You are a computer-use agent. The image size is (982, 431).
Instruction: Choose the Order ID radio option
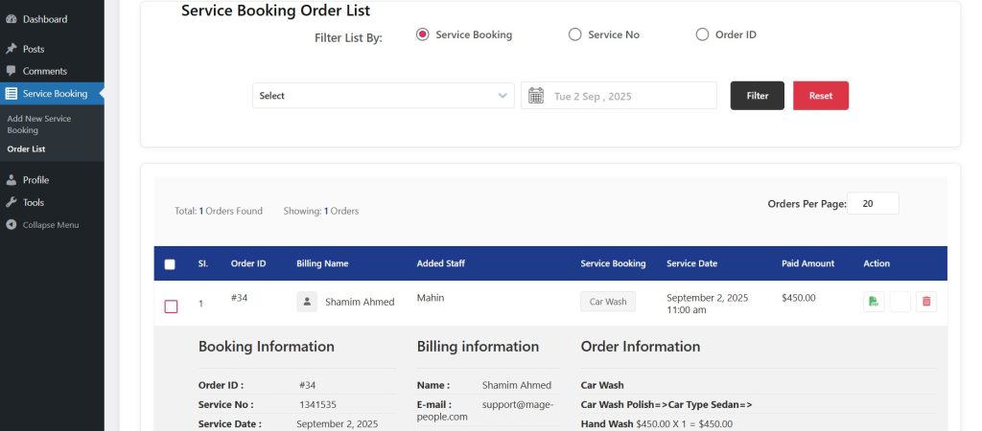(702, 34)
